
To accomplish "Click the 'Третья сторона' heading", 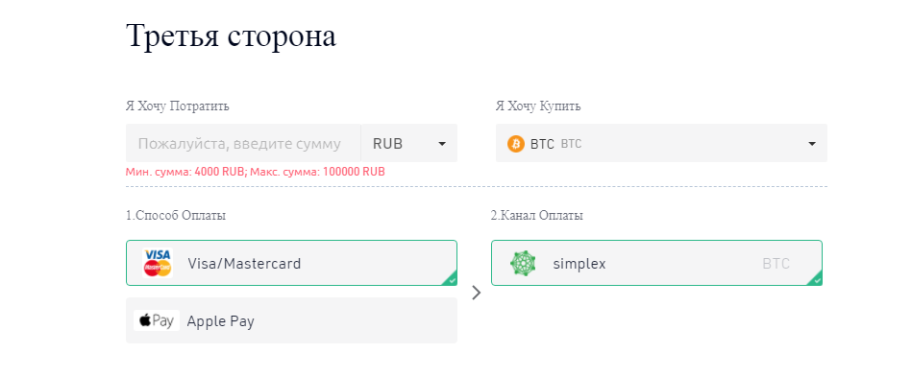I will [x=231, y=36].
